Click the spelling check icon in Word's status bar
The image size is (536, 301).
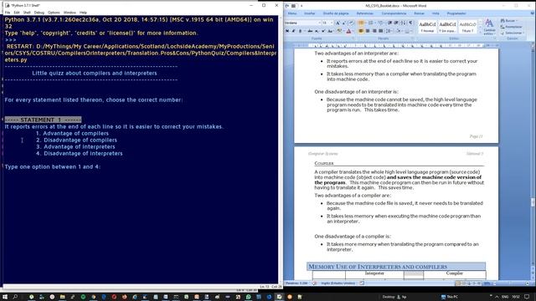(315, 283)
